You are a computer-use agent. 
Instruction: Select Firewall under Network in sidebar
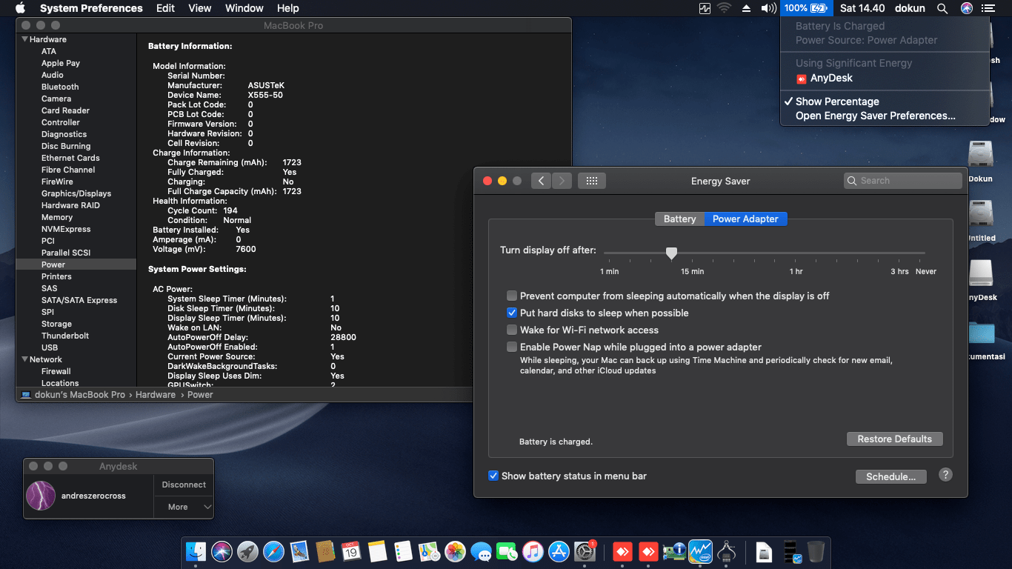pos(56,371)
